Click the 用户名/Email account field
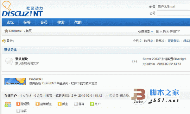 click(173, 7)
